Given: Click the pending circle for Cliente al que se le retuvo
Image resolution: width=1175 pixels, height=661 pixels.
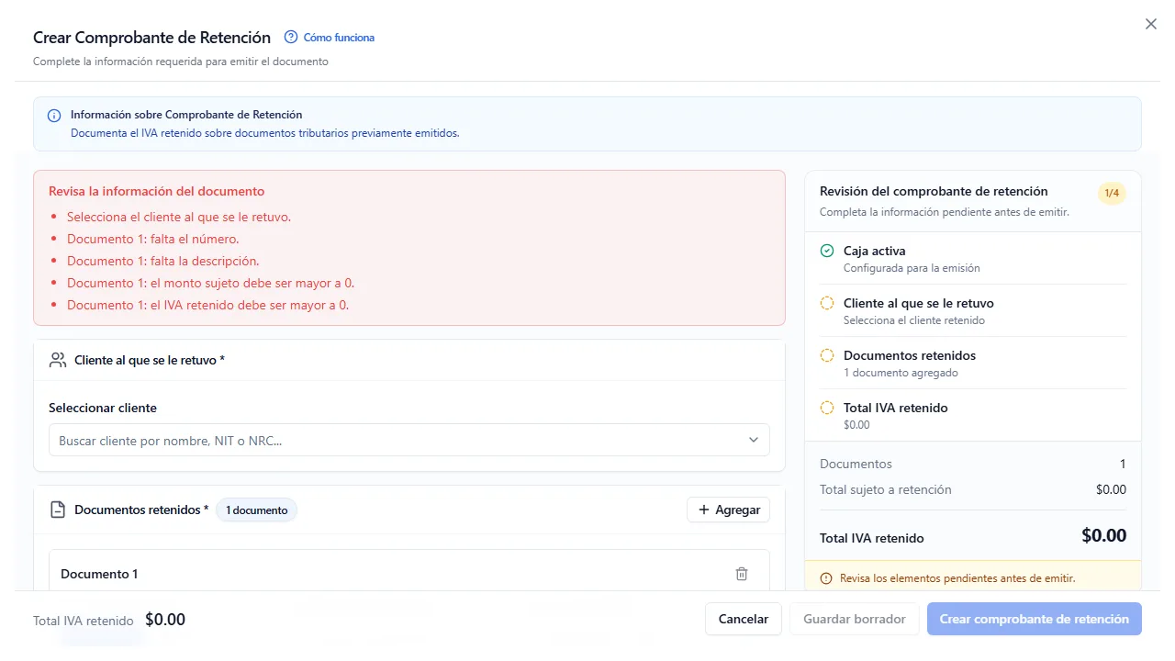Looking at the screenshot, I should (827, 303).
